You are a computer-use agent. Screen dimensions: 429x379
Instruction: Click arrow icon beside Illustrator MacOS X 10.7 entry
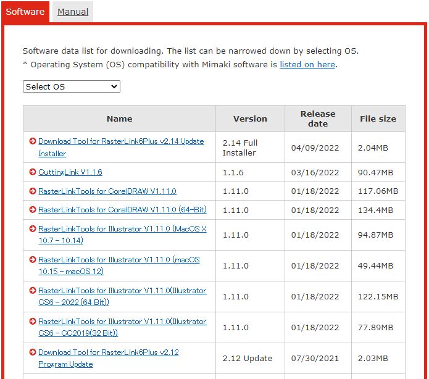[33, 229]
